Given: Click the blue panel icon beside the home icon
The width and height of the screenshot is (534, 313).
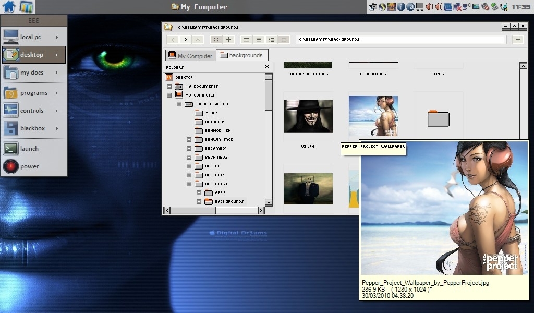Looking at the screenshot, I should [26, 6].
